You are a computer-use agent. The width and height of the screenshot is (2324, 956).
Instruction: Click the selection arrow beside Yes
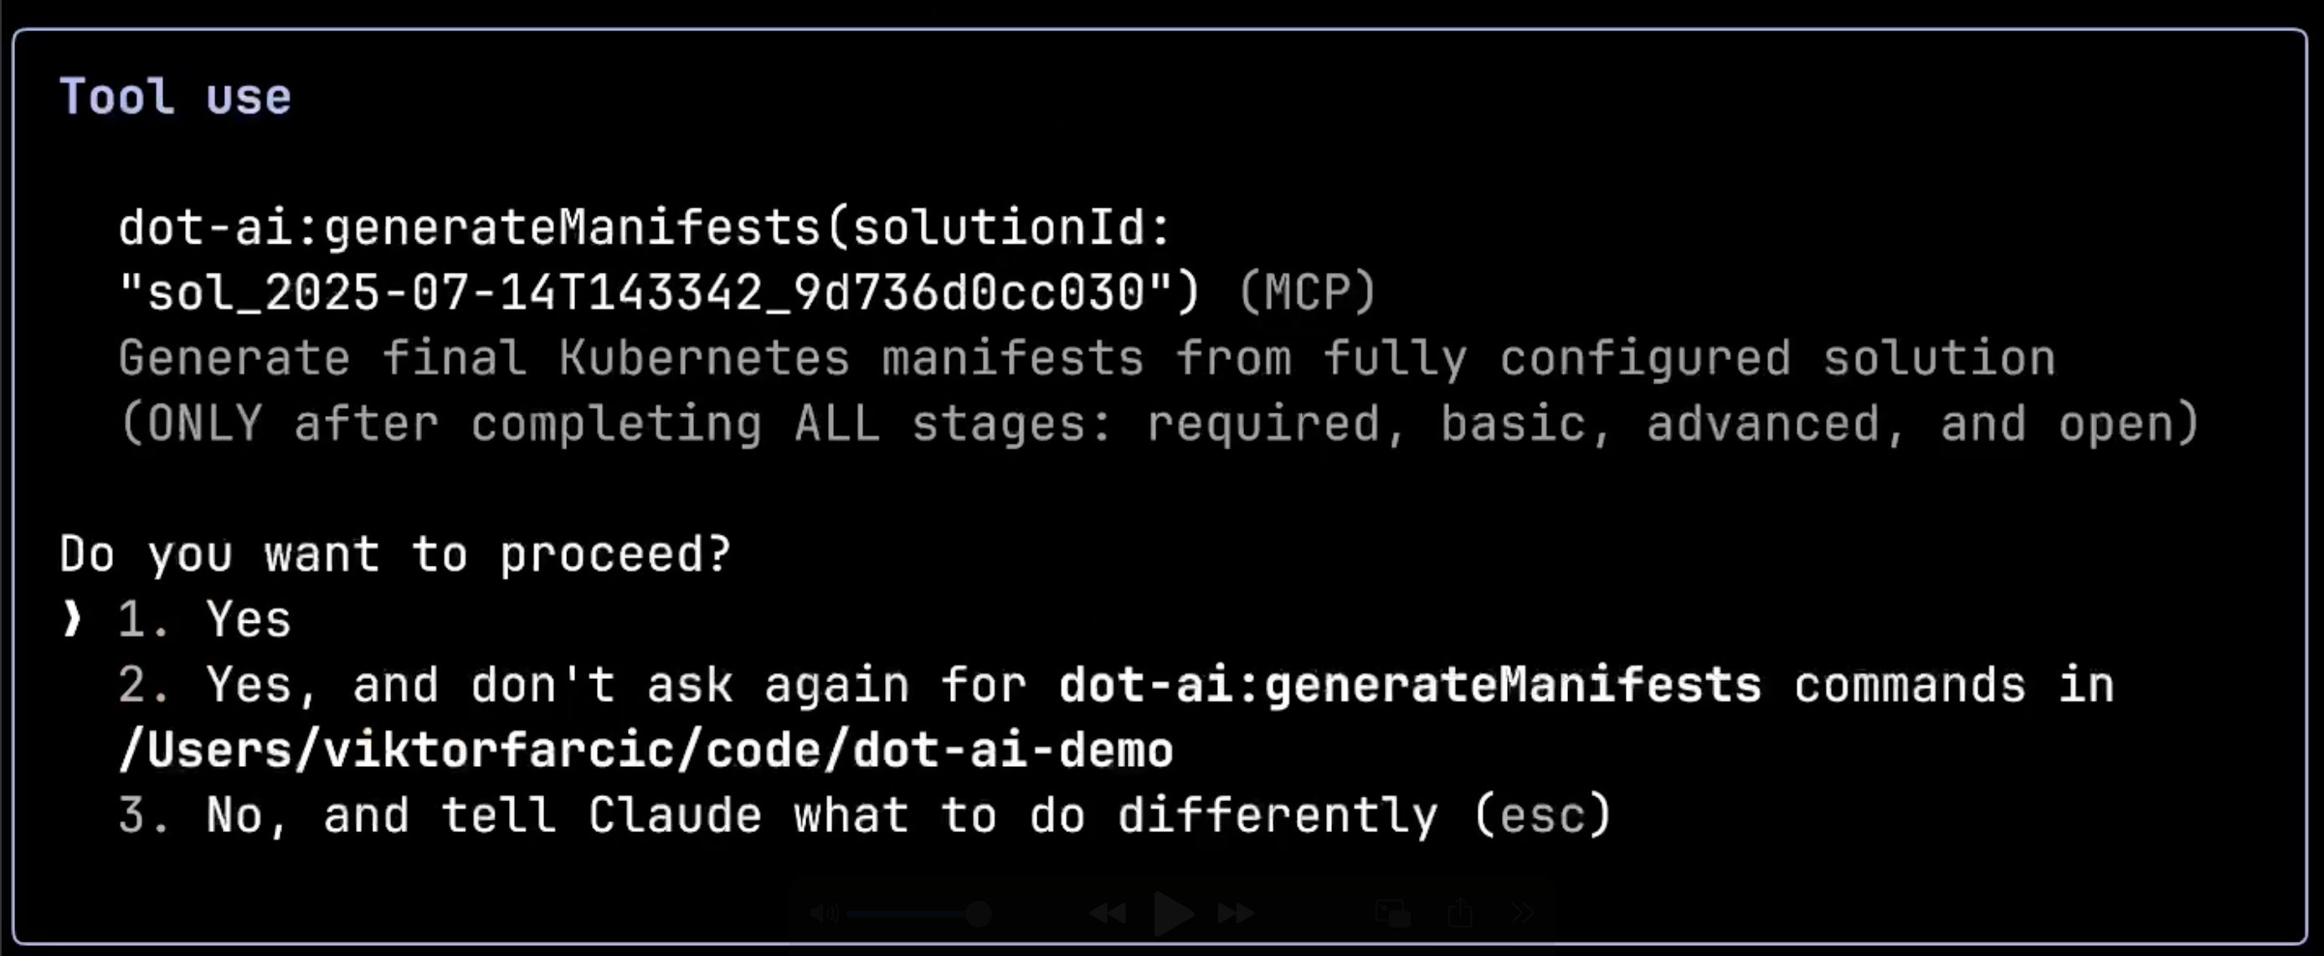click(x=72, y=619)
